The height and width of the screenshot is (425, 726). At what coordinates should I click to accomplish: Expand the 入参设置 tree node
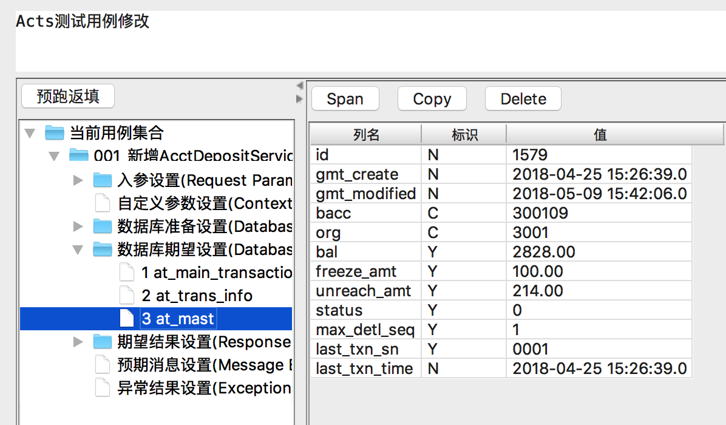click(x=78, y=180)
